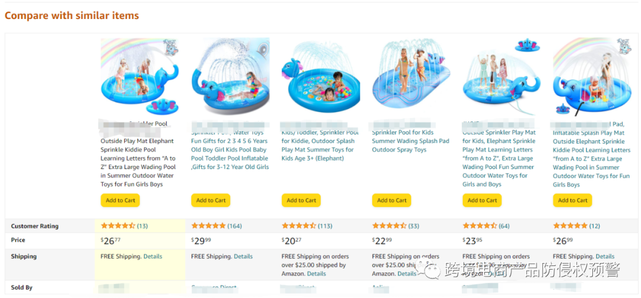Screen dimensions: 641x298
Task: Open star rating with 33 reviews
Action: [389, 226]
